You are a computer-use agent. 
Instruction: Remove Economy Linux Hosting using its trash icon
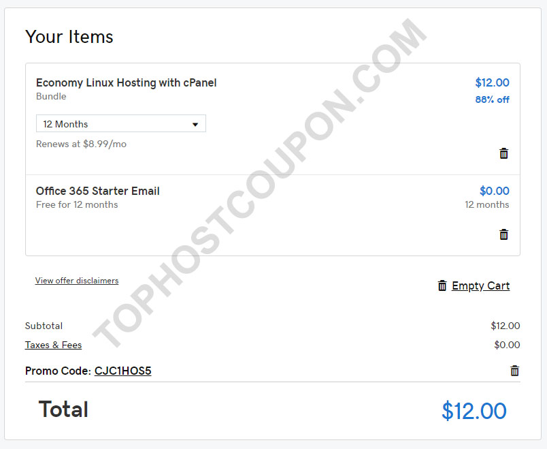point(503,153)
